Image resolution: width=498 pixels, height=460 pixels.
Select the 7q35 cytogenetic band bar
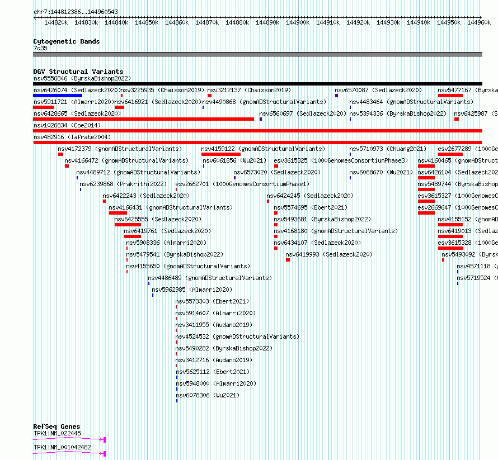(257, 54)
